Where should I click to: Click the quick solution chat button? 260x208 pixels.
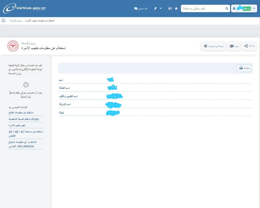coord(141,8)
